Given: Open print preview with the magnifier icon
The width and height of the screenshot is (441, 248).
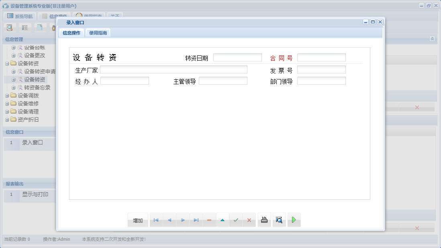Looking at the screenshot, I should (279, 220).
